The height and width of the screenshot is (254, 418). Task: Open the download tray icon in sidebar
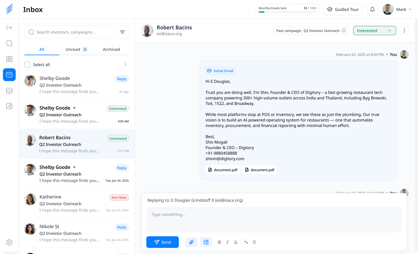point(9,90)
